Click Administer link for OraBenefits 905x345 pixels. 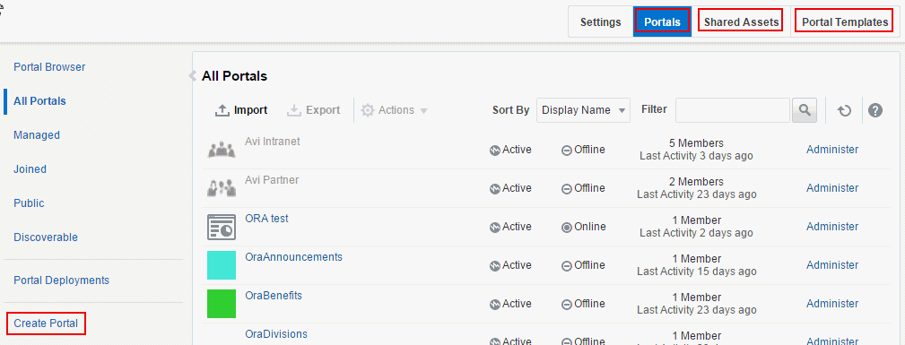click(x=832, y=304)
